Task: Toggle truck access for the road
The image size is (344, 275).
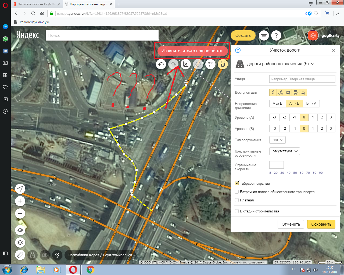Action: (x=296, y=92)
